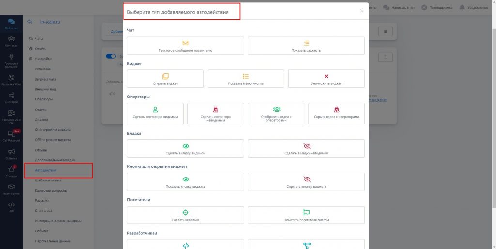Pick the 'Открыть виджет' action
This screenshot has height=249, width=496.
pos(165,79)
